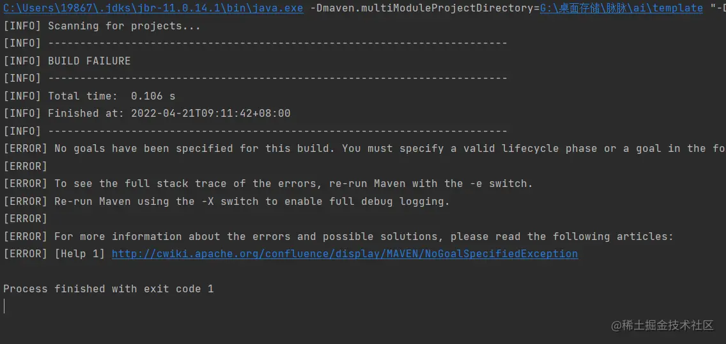The image size is (726, 344).
Task: Open the java.exe path link
Action: click(153, 8)
